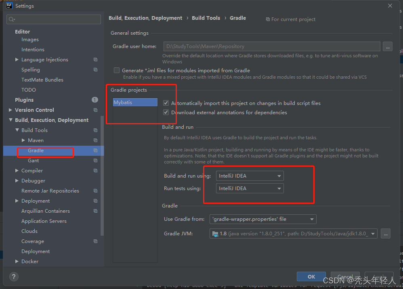This screenshot has height=289, width=403.
Task: Open Application Servers settings page
Action: (44, 221)
